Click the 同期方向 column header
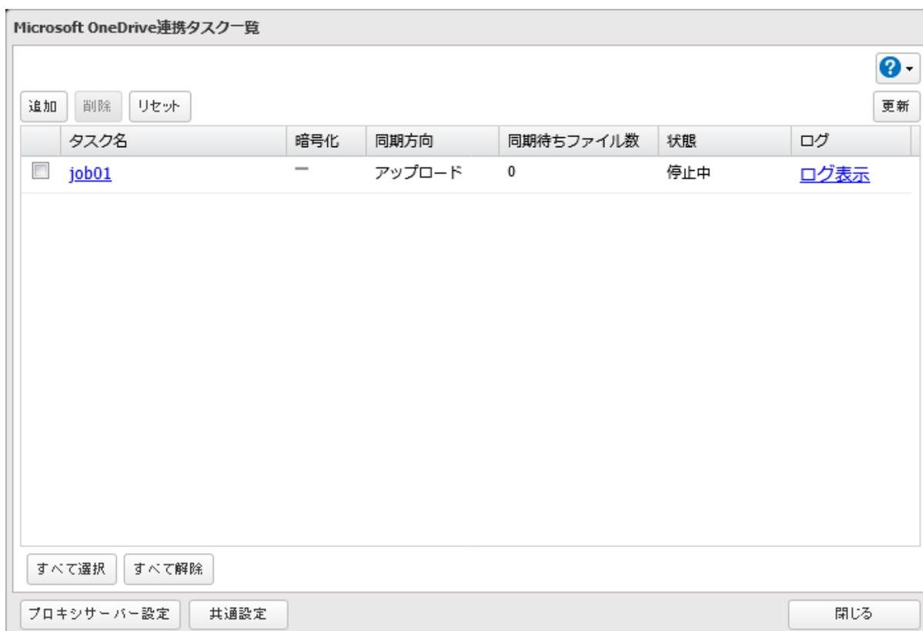The image size is (923, 631). coord(433,141)
